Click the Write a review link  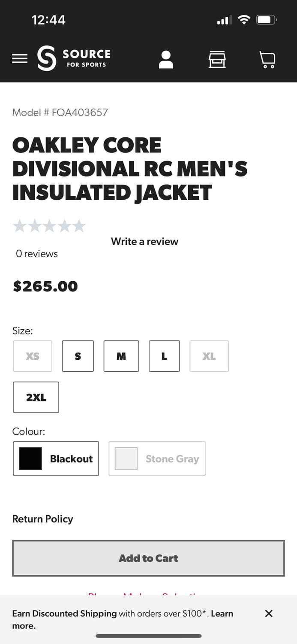coord(144,241)
